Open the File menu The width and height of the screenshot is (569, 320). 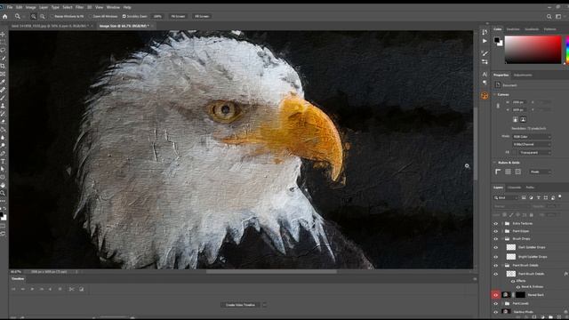click(x=10, y=7)
